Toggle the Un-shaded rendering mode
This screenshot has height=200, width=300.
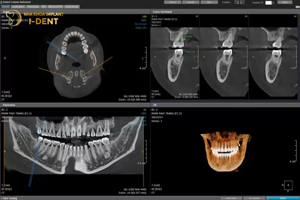click(254, 198)
